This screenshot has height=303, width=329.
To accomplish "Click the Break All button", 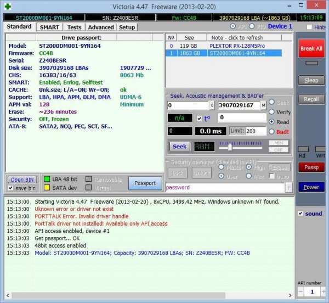I will tap(311, 48).
